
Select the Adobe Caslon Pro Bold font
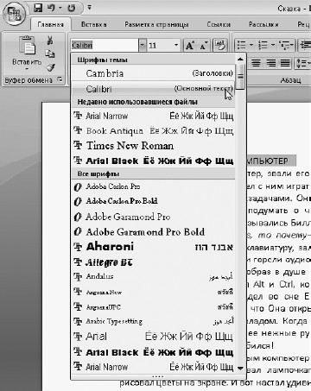pyautogui.click(x=153, y=201)
